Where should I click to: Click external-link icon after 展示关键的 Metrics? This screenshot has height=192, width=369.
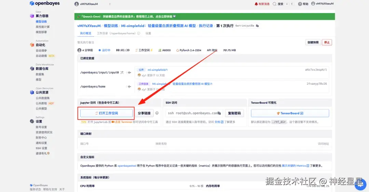[308, 166]
